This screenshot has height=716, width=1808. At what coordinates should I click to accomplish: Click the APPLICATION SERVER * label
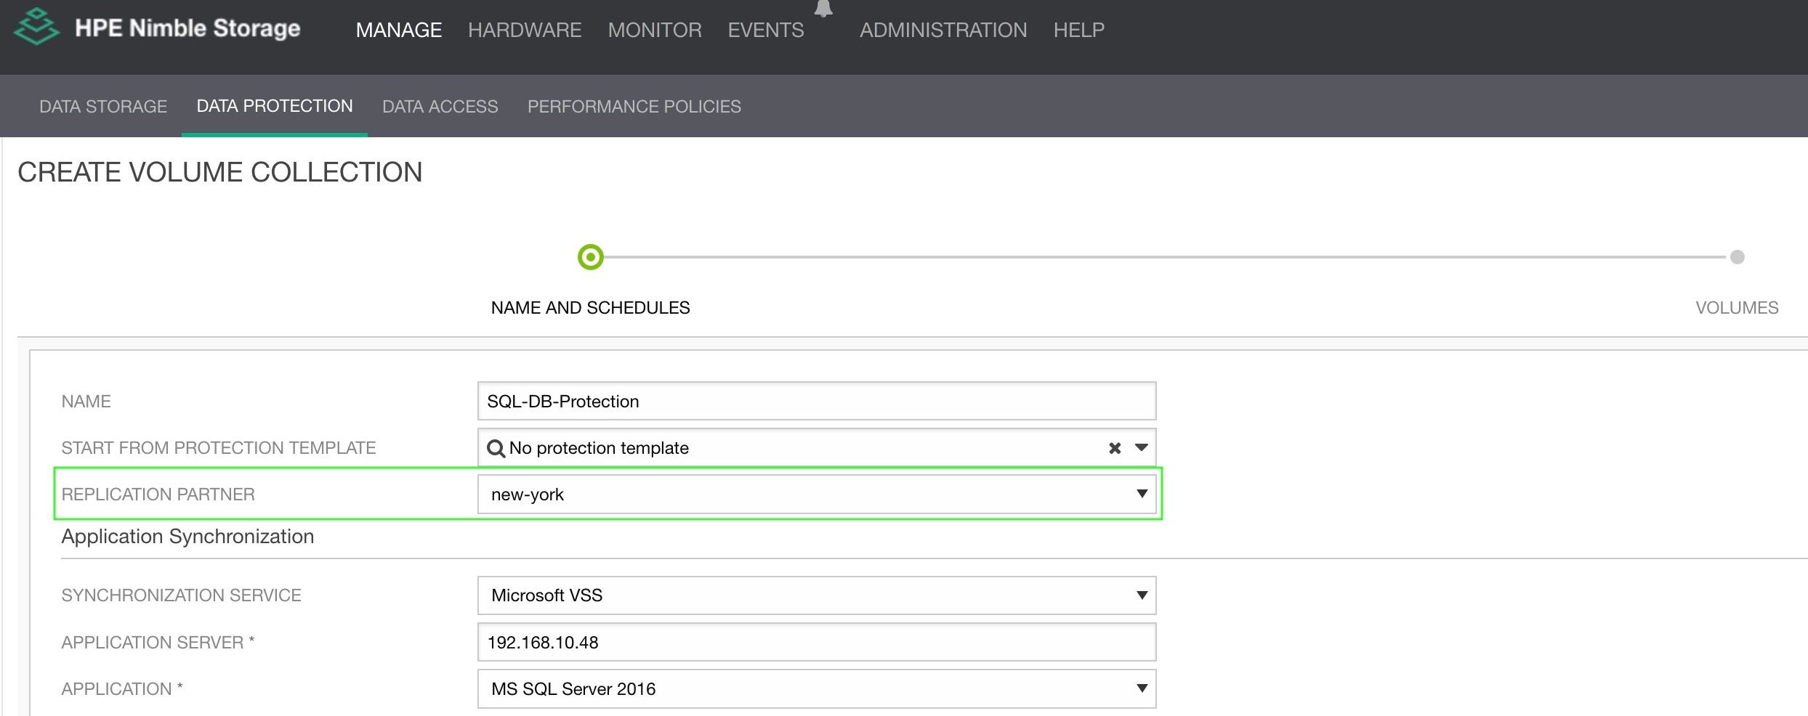[158, 643]
